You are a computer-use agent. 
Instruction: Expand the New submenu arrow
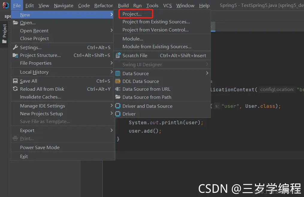[x=111, y=15]
